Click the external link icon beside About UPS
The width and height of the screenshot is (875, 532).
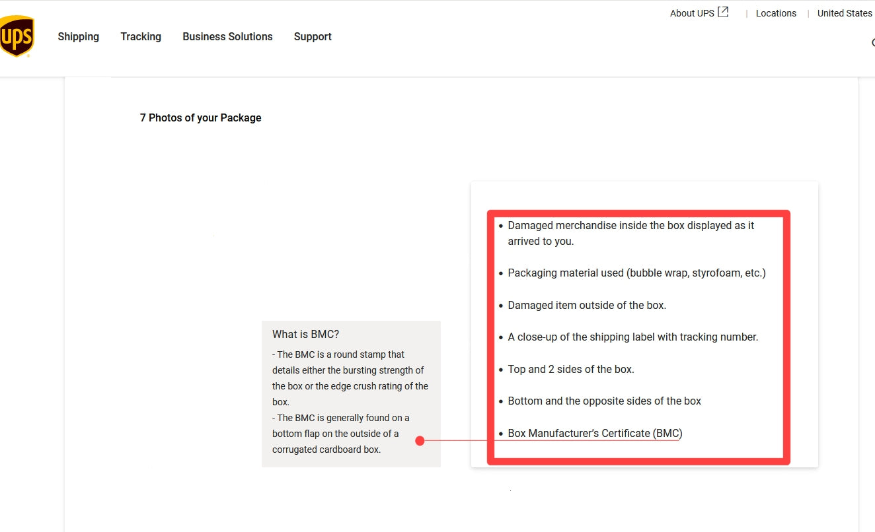tap(724, 13)
